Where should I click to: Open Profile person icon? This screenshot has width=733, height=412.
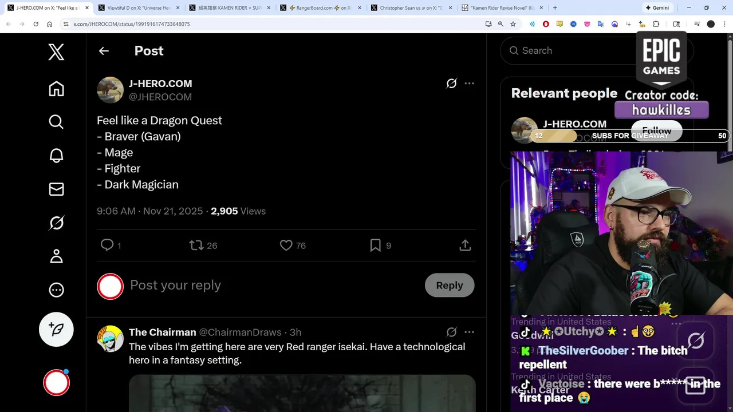[x=56, y=256]
